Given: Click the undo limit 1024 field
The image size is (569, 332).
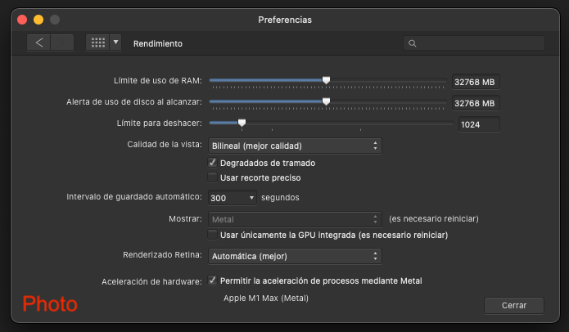Looking at the screenshot, I should coord(479,124).
